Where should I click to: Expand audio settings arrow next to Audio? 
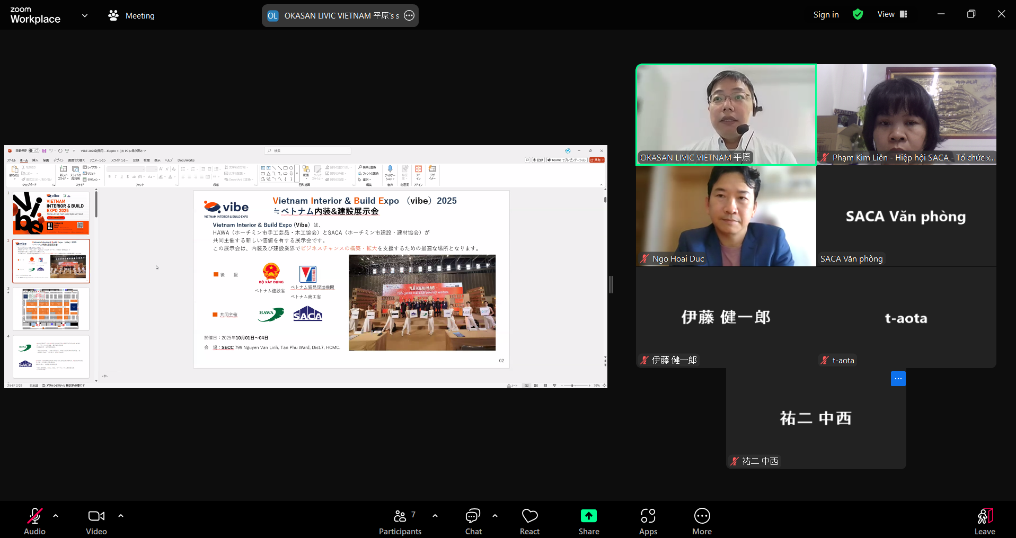coord(56,515)
